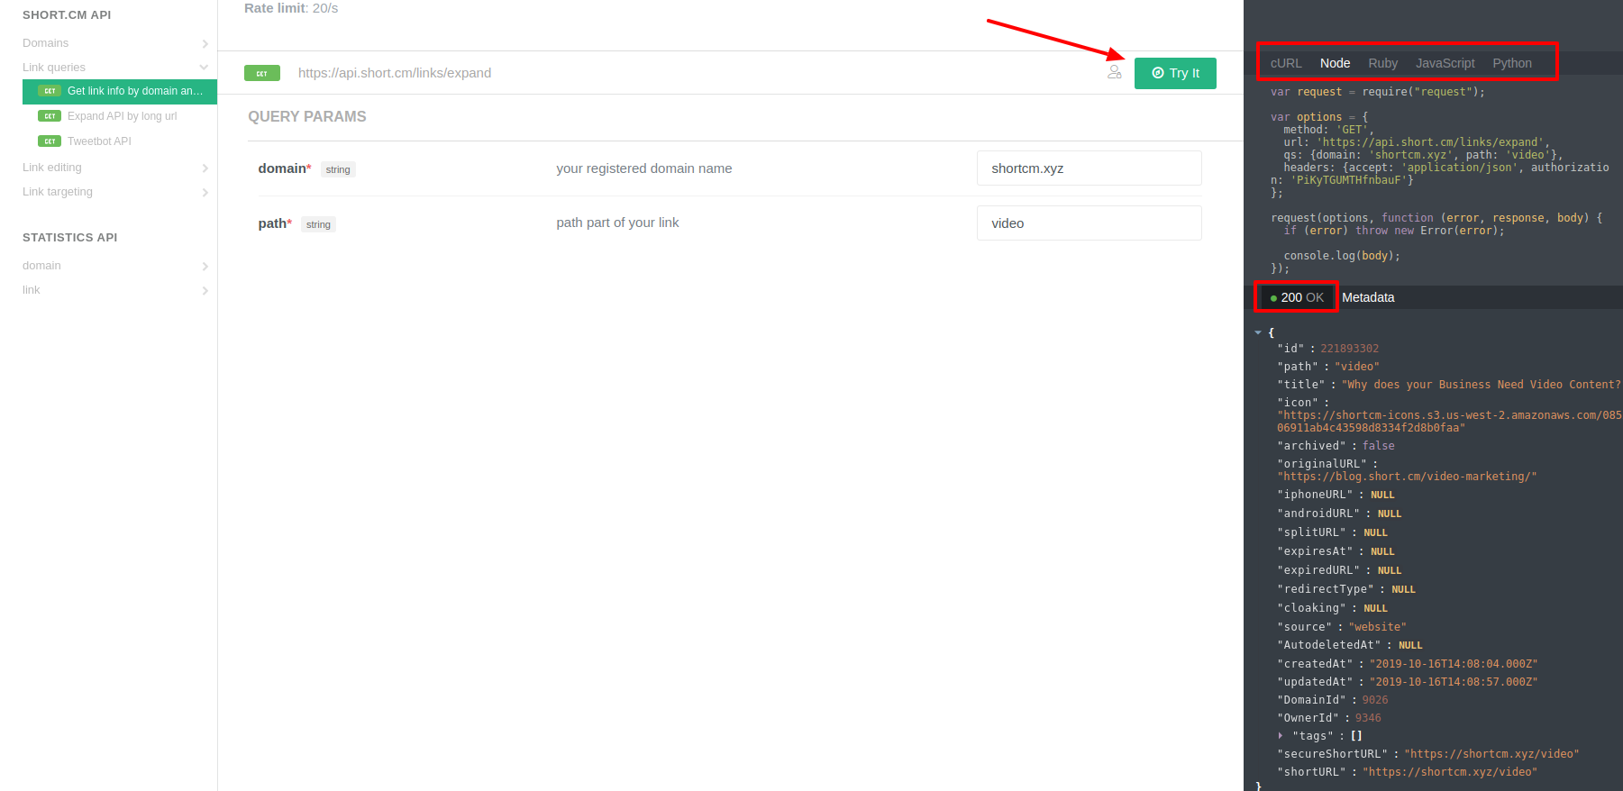Expand the link statistics section
The height and width of the screenshot is (791, 1623).
pyautogui.click(x=115, y=290)
